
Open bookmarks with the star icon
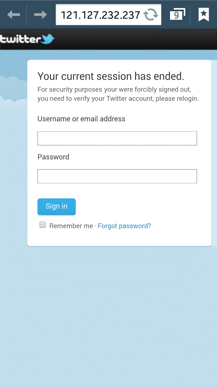203,15
